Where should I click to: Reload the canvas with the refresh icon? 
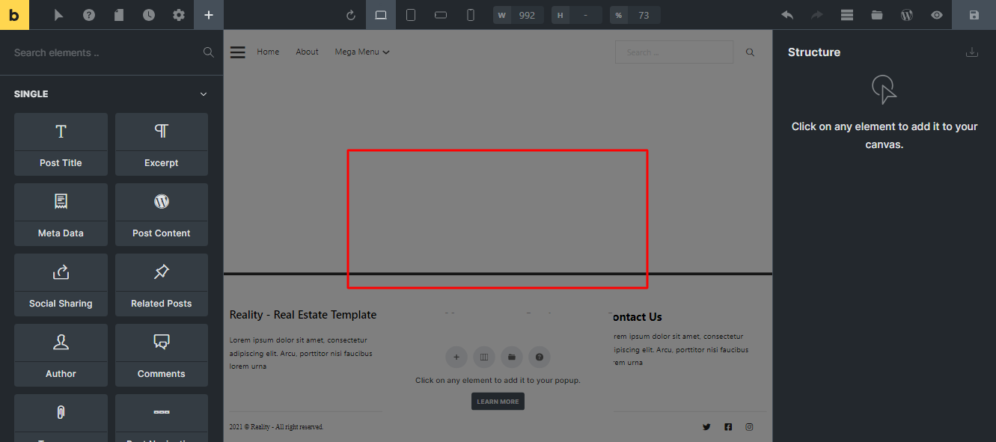click(x=351, y=15)
